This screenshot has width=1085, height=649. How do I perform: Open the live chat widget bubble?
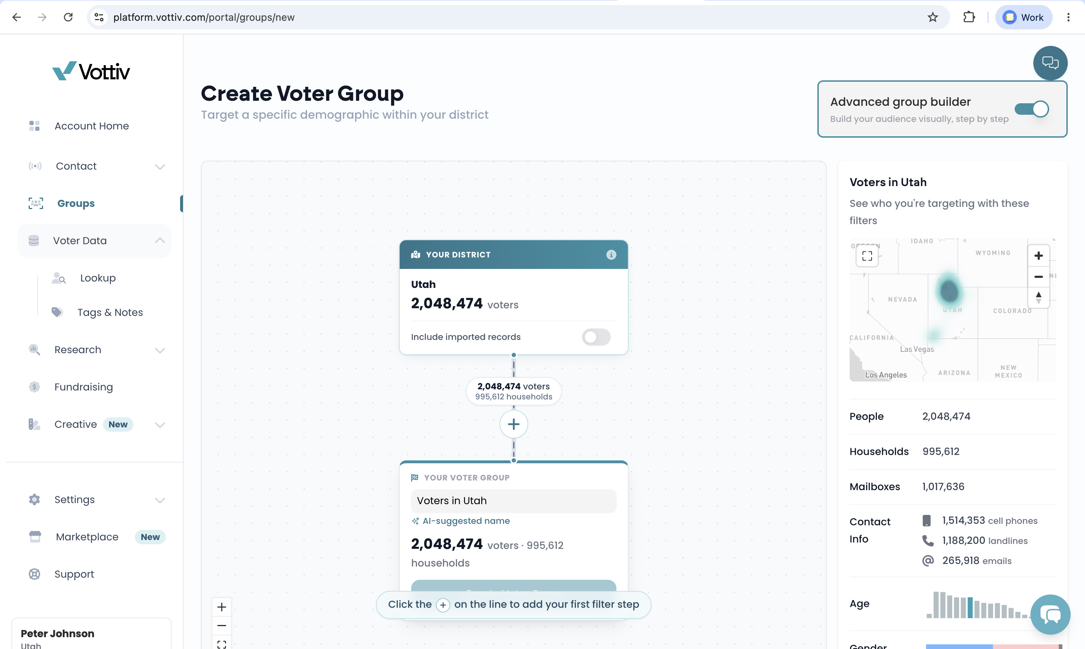(x=1051, y=614)
